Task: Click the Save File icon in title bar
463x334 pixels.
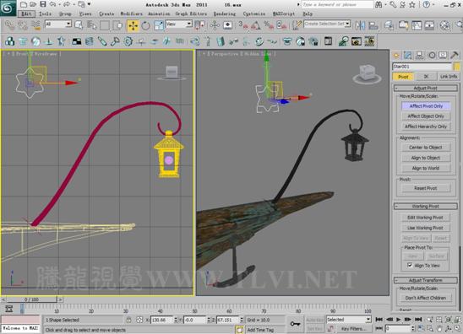Action: (43, 4)
